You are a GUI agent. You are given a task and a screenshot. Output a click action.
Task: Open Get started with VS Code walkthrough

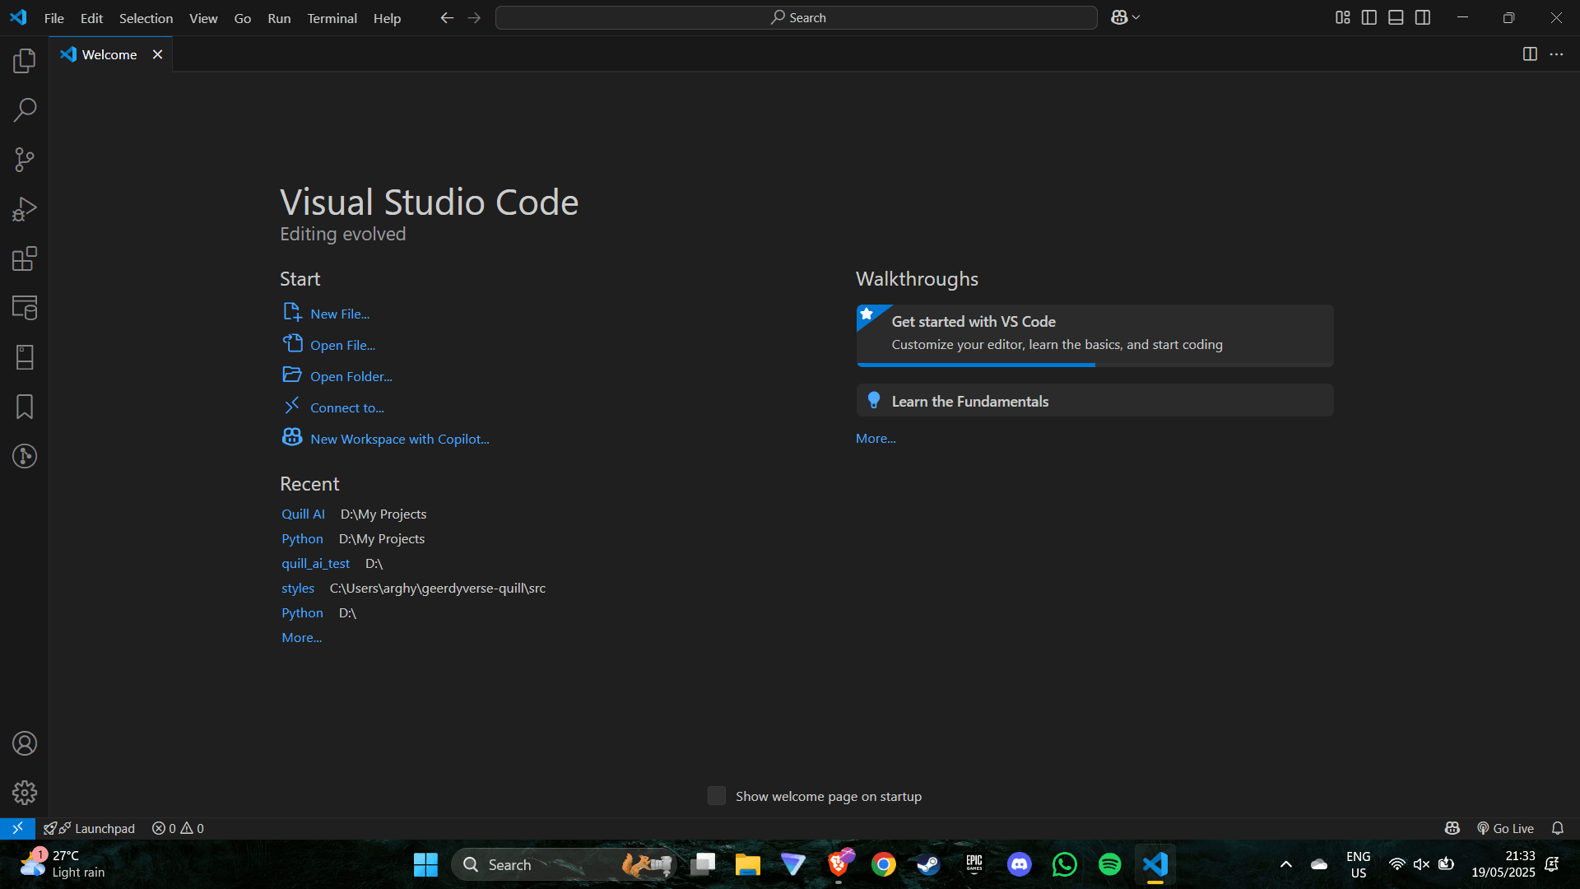(1094, 335)
